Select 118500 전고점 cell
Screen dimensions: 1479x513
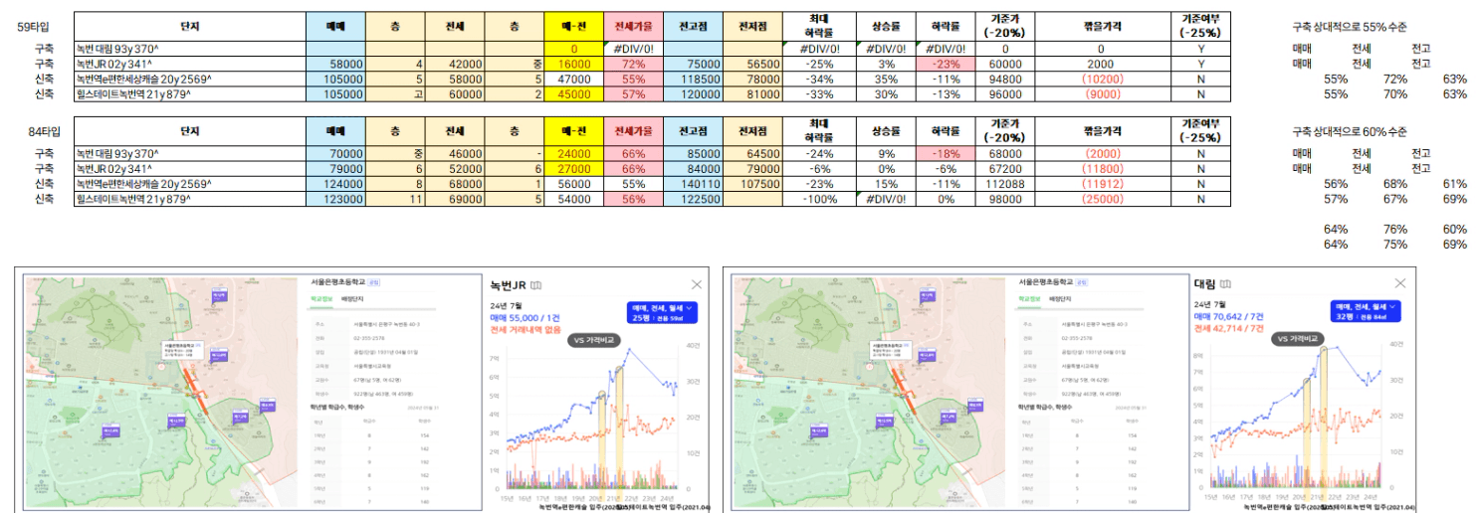pyautogui.click(x=693, y=79)
